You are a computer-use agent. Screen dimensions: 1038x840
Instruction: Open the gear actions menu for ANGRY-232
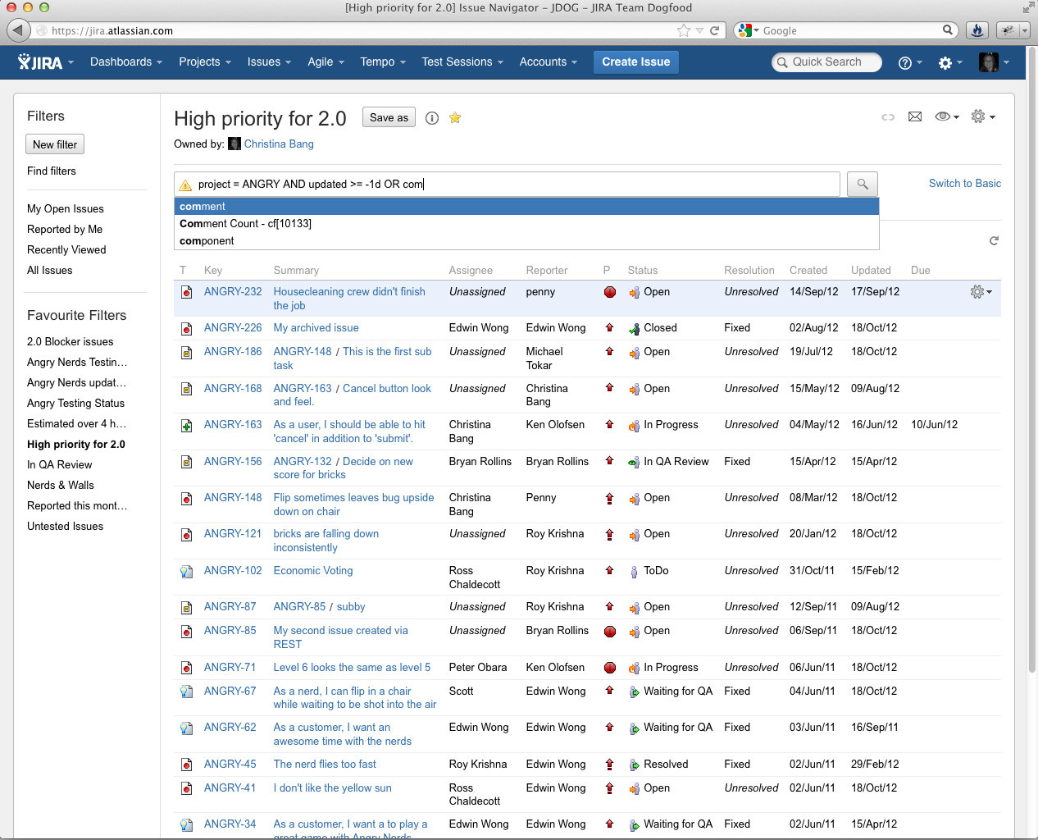tap(981, 292)
